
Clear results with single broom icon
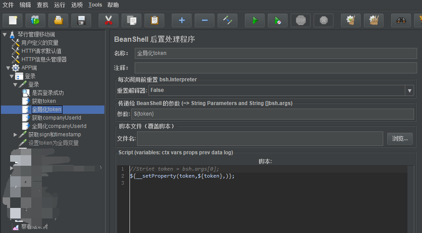[x=351, y=20]
